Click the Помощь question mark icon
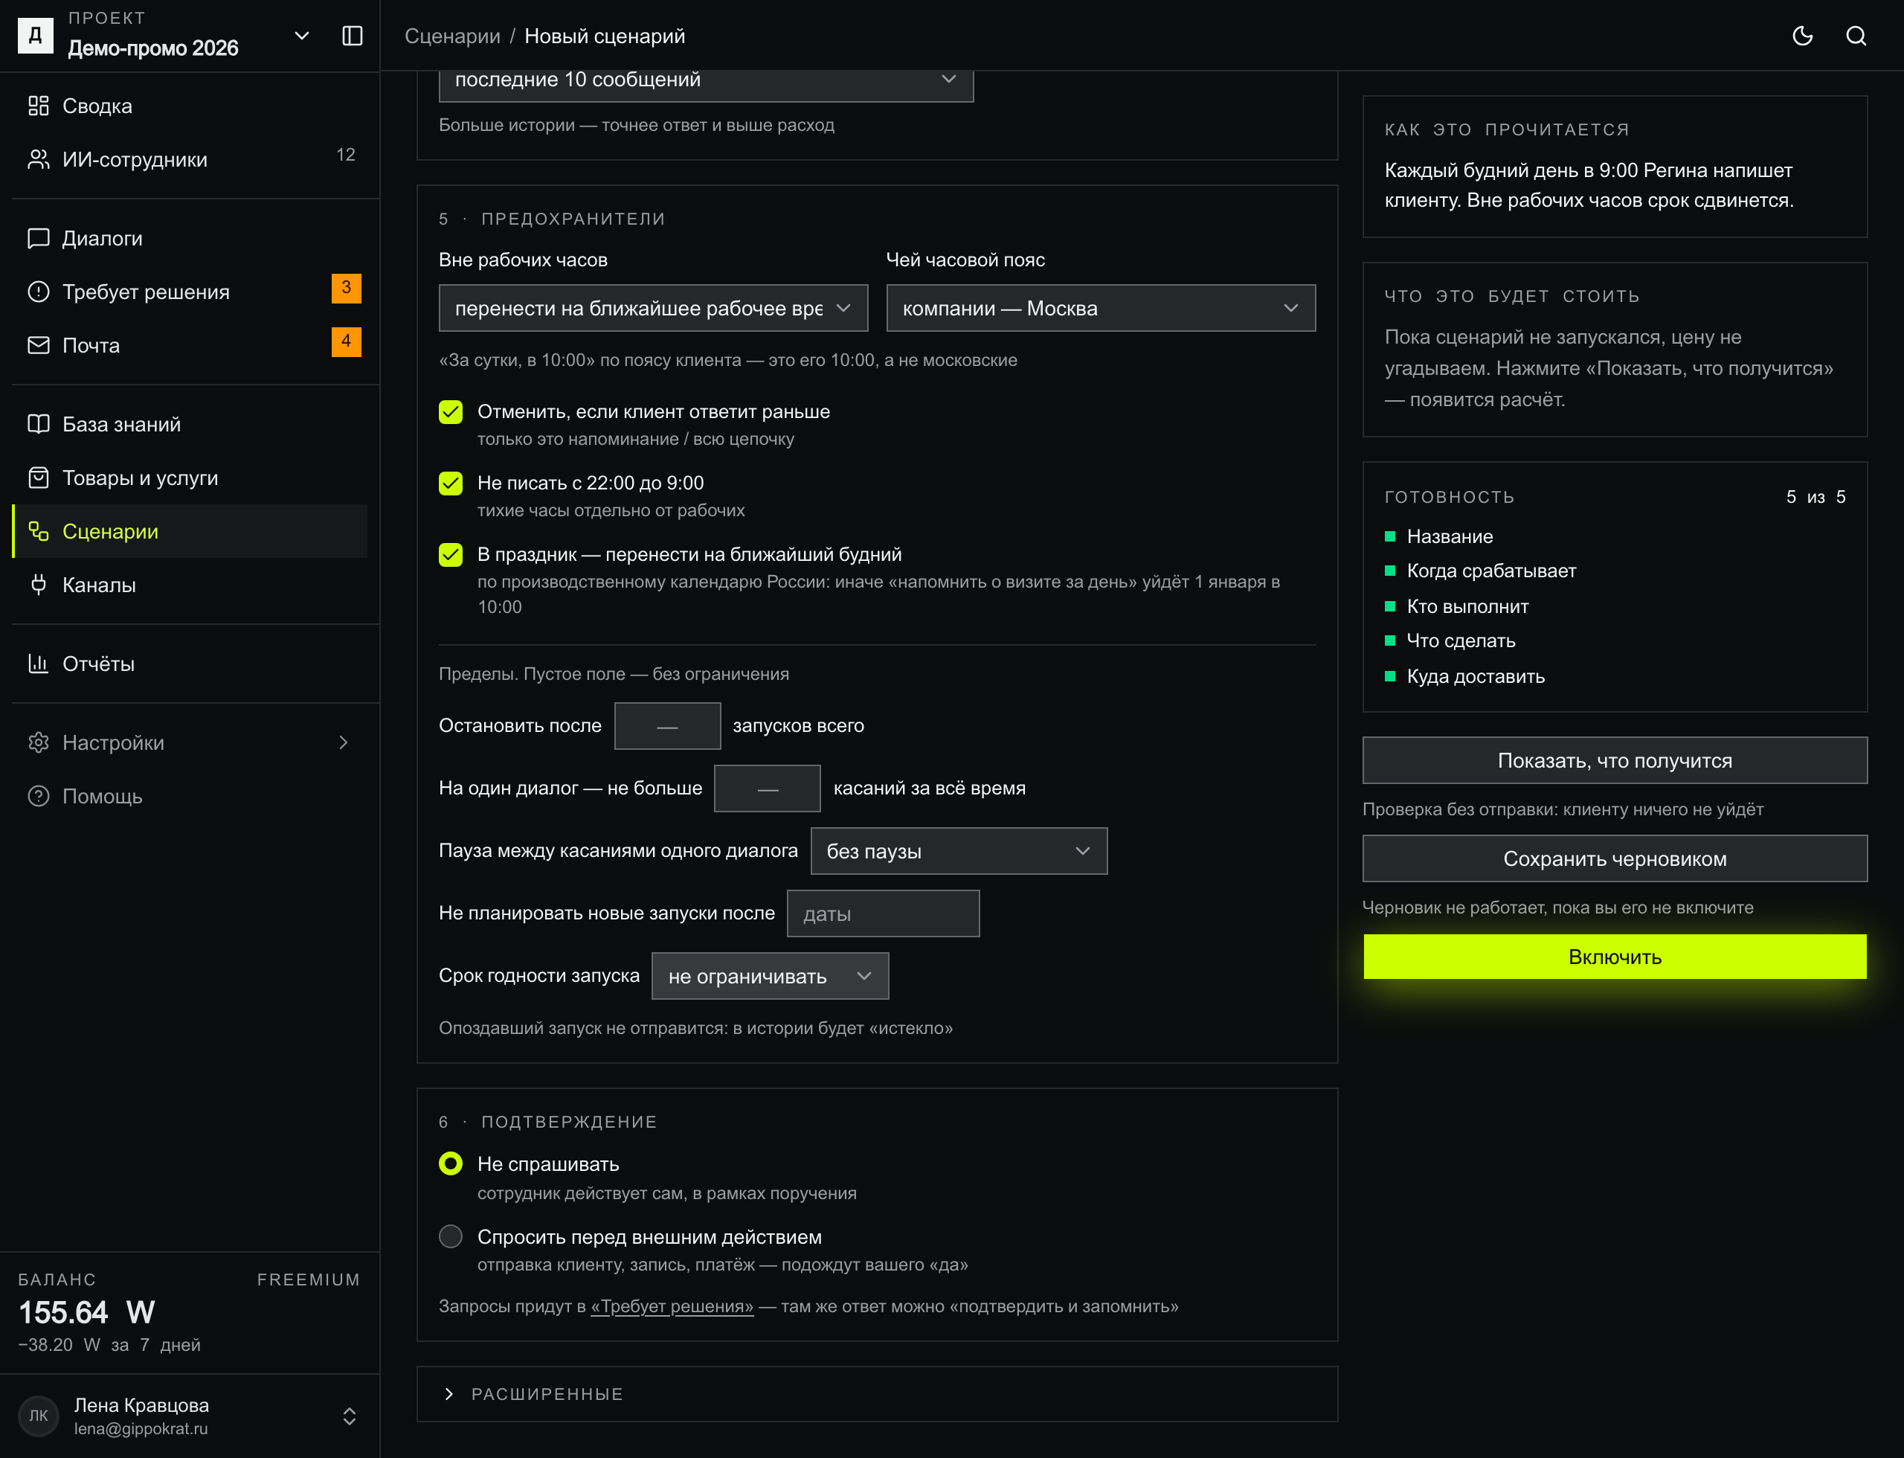 pos(38,796)
